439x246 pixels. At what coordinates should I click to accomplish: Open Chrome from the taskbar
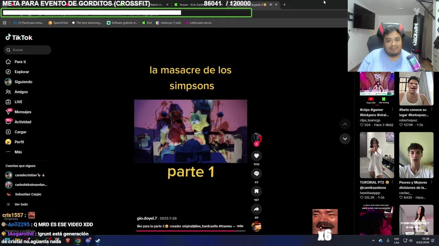point(78,241)
